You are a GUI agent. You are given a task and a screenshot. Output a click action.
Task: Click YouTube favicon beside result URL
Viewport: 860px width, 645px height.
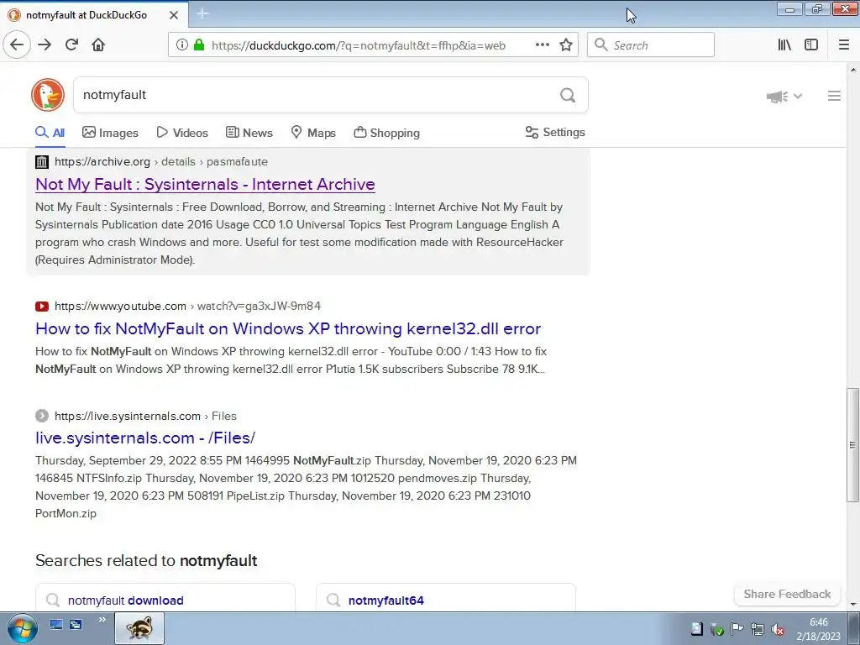coord(42,306)
